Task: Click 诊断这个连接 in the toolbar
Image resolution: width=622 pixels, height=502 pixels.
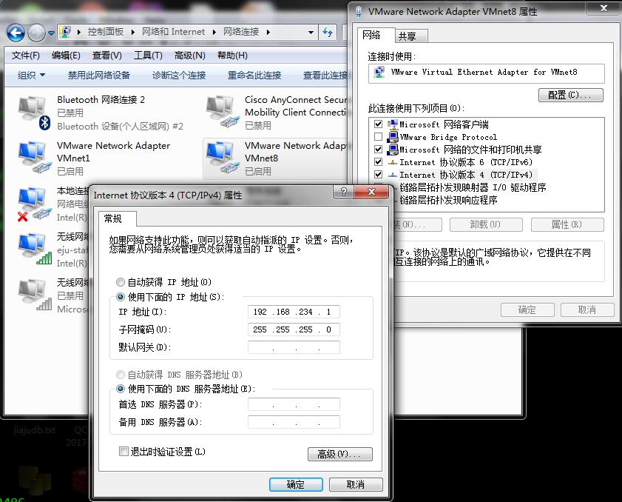Action: [x=179, y=75]
